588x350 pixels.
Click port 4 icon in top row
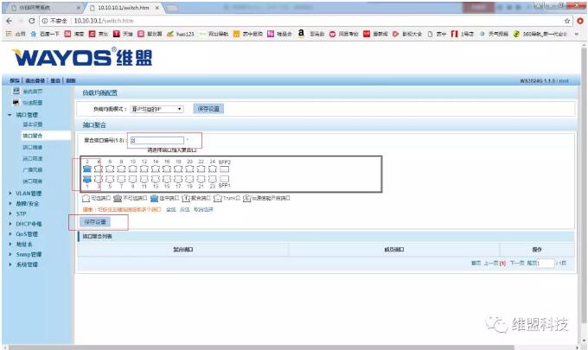[x=99, y=169]
